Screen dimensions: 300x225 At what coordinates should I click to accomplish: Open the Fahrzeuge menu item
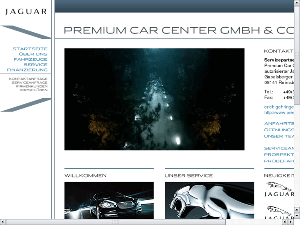(31, 59)
